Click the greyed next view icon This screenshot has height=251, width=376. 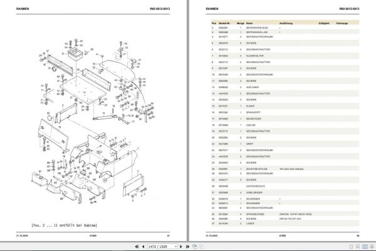(x=201, y=247)
